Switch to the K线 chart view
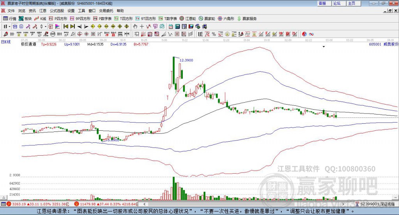Image resolution: width=399 pixels, height=215 pixels. (40, 19)
